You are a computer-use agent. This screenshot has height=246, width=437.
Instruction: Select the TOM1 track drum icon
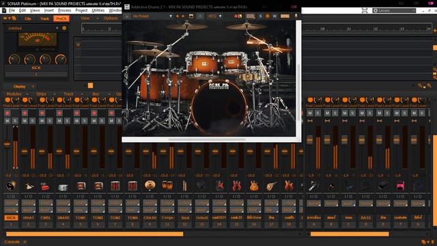coord(81,186)
